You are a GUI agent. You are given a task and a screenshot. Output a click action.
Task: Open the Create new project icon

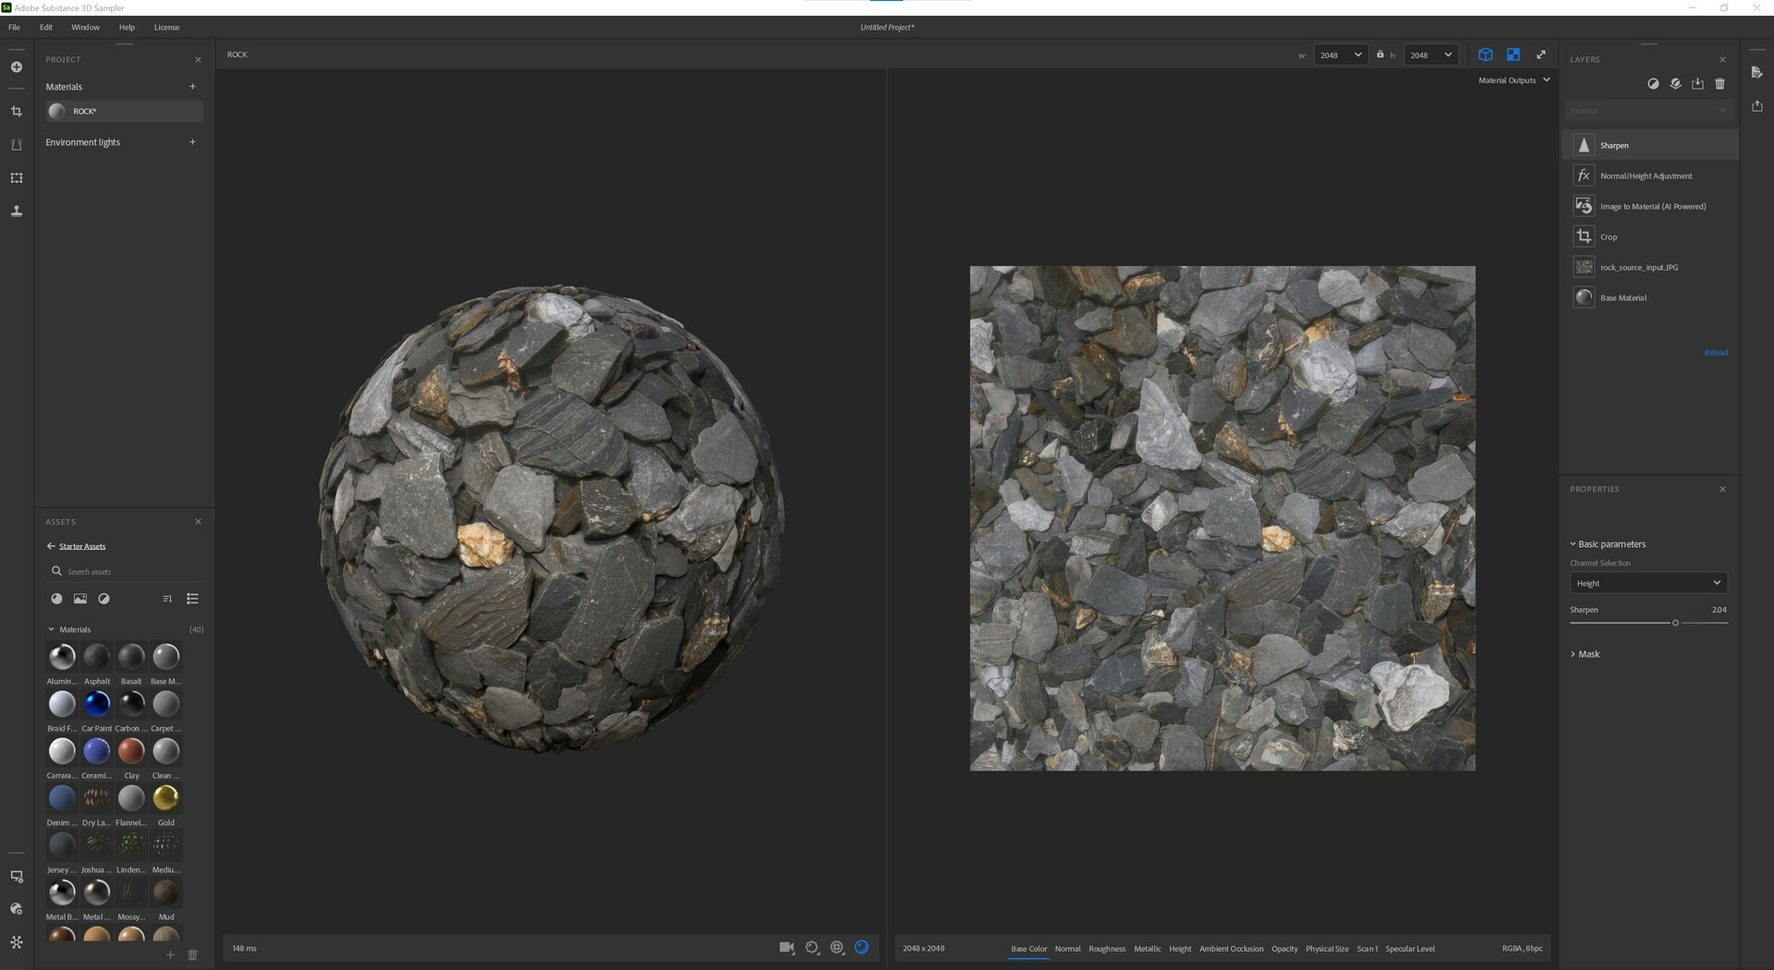point(16,67)
